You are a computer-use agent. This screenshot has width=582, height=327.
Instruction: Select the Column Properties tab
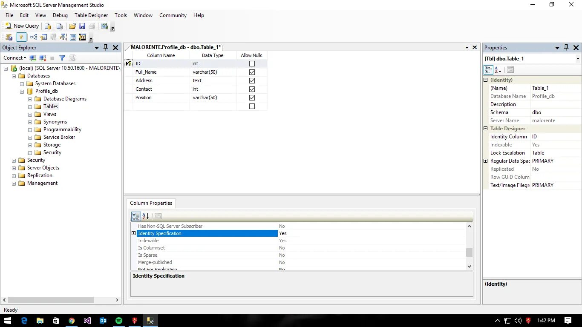[x=151, y=203]
